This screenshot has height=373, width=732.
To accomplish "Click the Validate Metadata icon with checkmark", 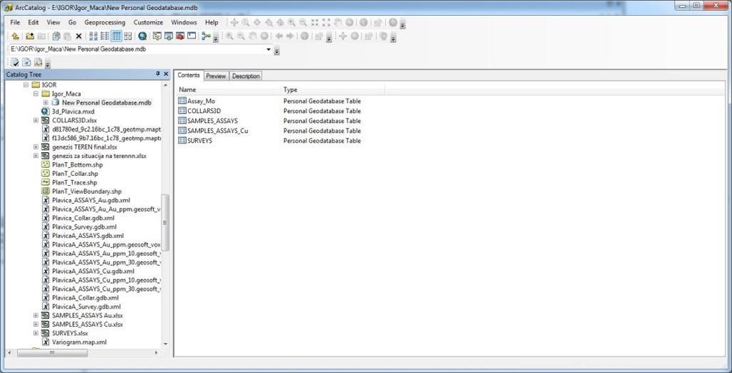I will tap(15, 62).
